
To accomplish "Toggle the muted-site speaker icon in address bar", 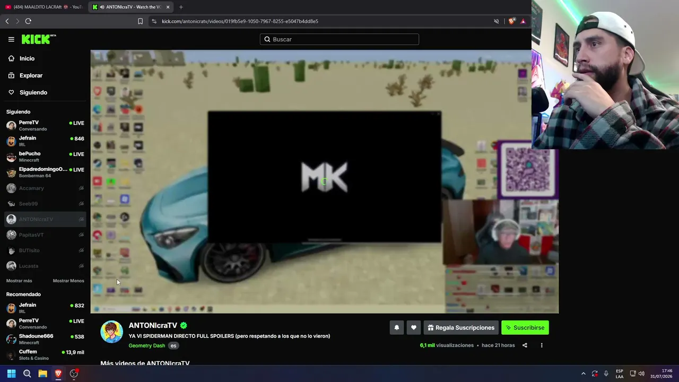I will tap(497, 21).
